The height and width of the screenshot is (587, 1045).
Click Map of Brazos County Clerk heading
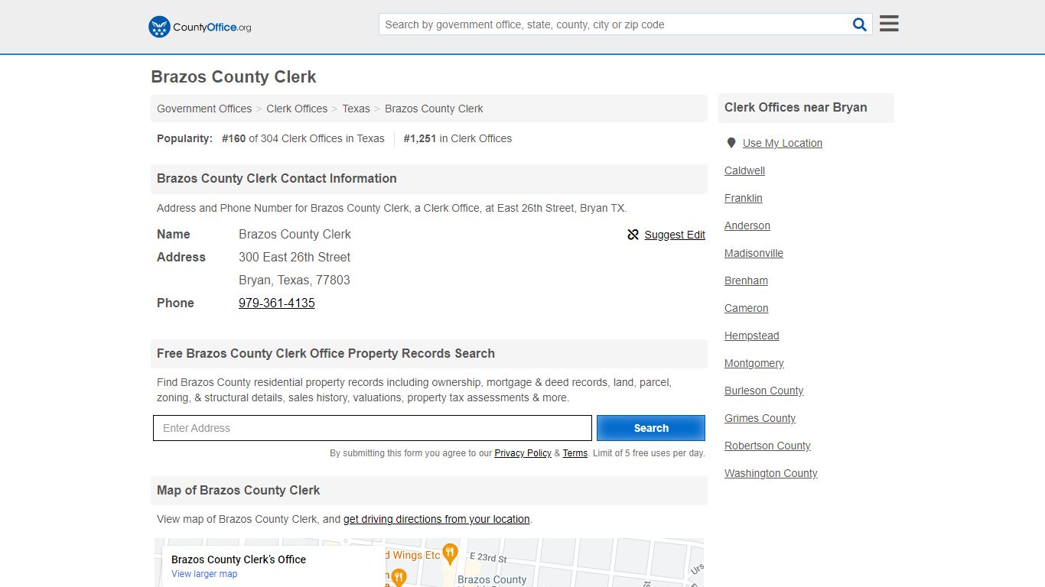[x=238, y=491]
